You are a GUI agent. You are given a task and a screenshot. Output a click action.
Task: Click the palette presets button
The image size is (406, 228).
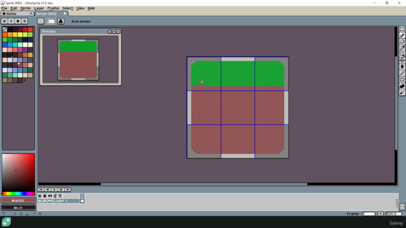pyautogui.click(x=18, y=21)
